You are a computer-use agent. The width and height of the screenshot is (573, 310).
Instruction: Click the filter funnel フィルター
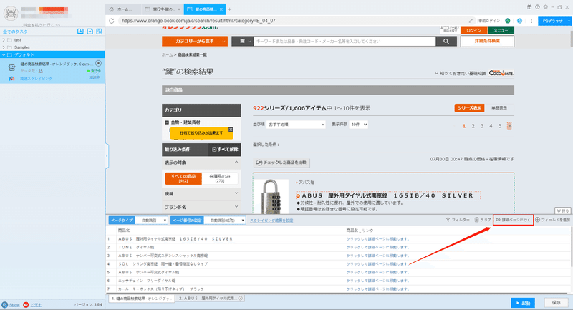(458, 220)
